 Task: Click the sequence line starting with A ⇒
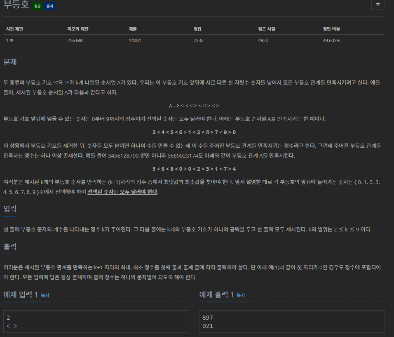pos(194,106)
